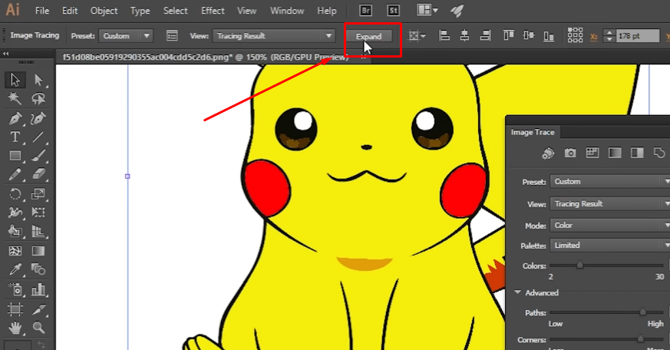Open the control bar Preset dropdown

126,36
